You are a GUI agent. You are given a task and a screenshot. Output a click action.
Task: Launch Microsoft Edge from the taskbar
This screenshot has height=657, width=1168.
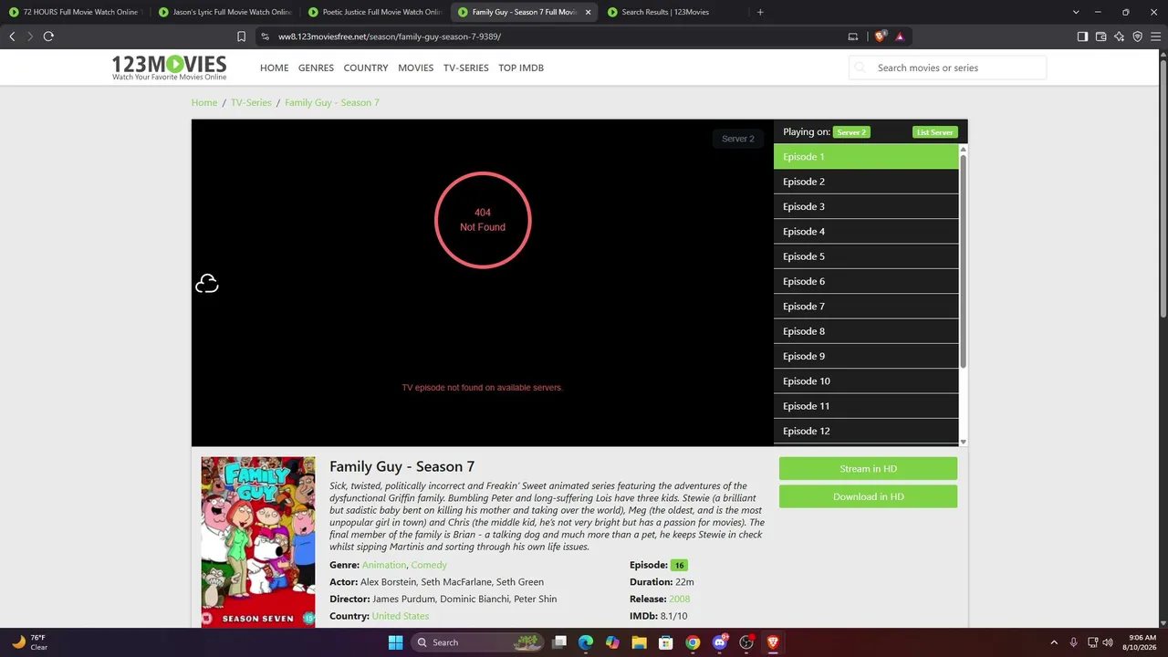pos(586,642)
